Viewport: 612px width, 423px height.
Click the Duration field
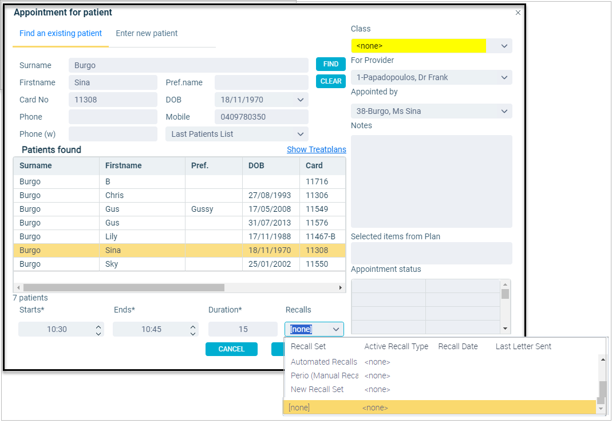pos(243,329)
